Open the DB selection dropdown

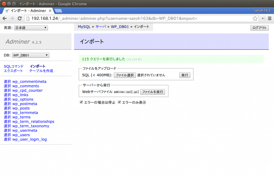point(31,55)
